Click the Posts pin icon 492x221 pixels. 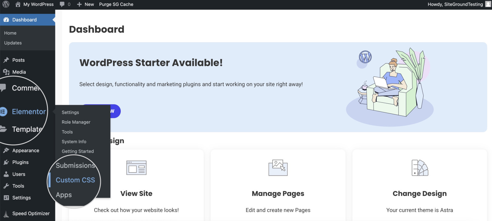pyautogui.click(x=6, y=60)
